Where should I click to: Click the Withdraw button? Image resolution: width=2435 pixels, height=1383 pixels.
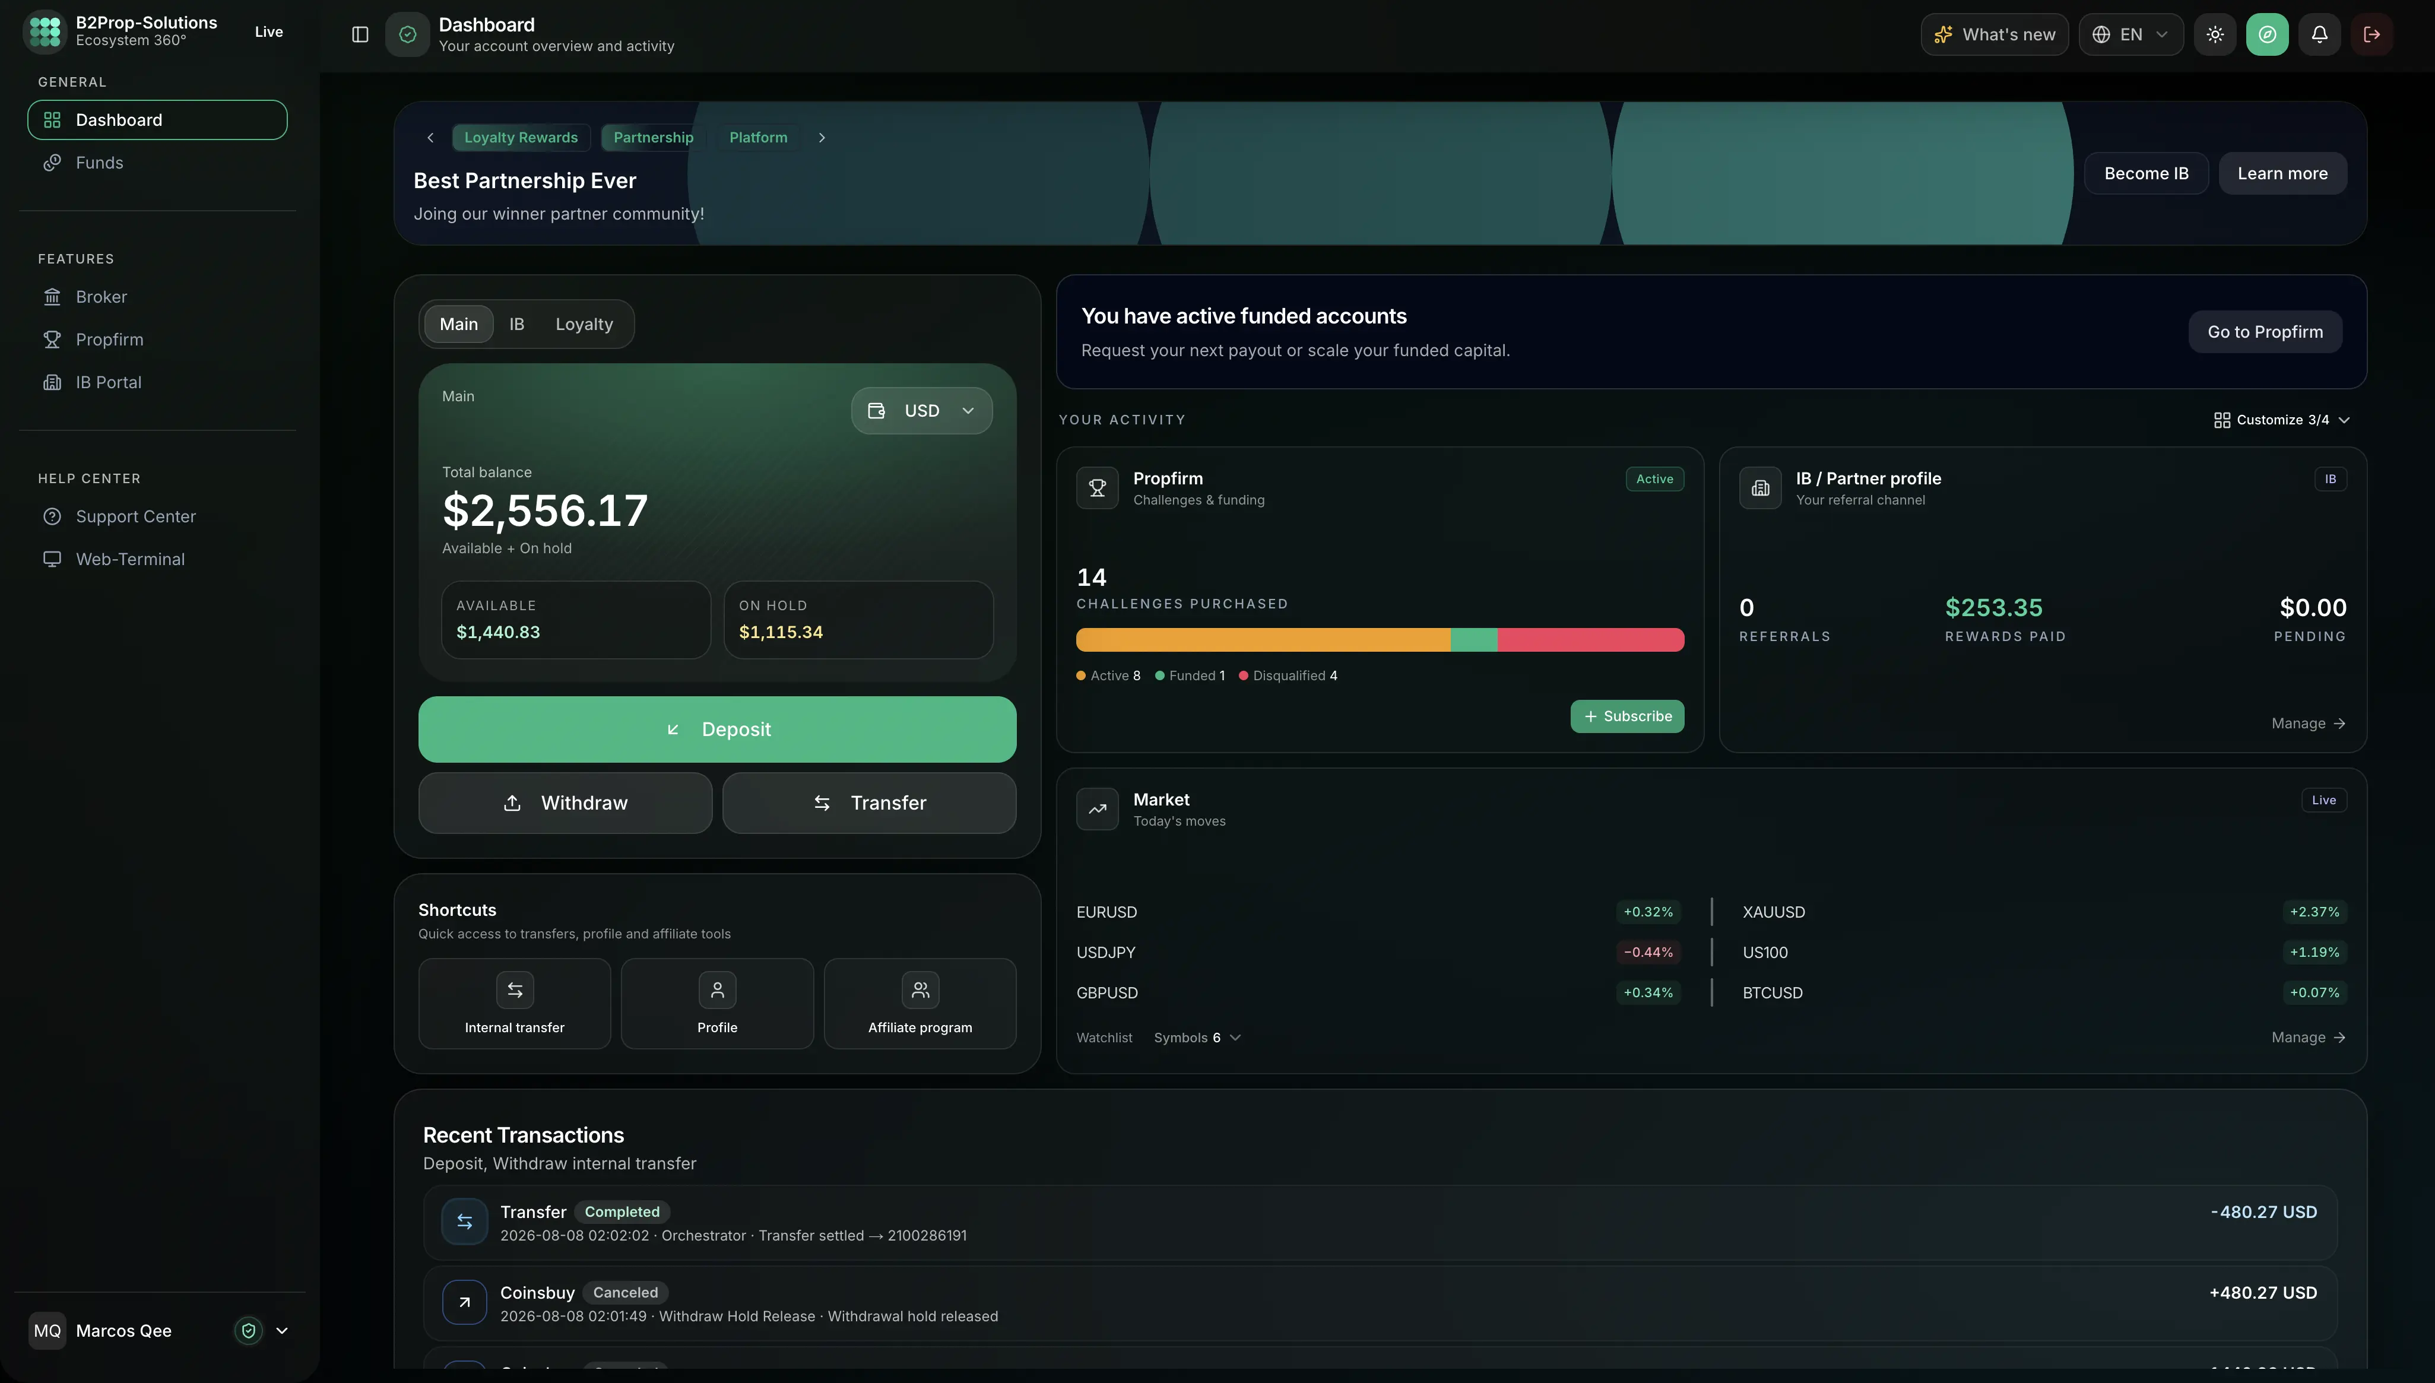click(565, 802)
